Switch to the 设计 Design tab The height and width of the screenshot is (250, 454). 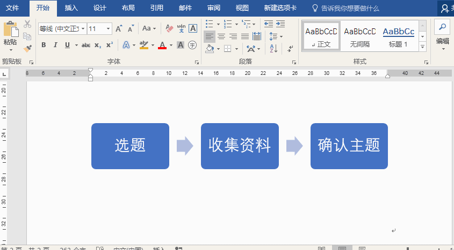(99, 8)
